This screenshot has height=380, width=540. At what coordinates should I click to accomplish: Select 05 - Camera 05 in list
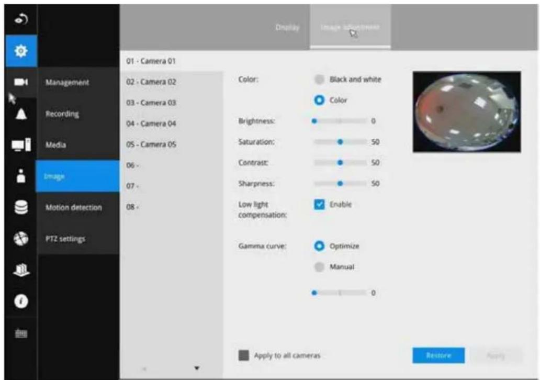pos(171,144)
